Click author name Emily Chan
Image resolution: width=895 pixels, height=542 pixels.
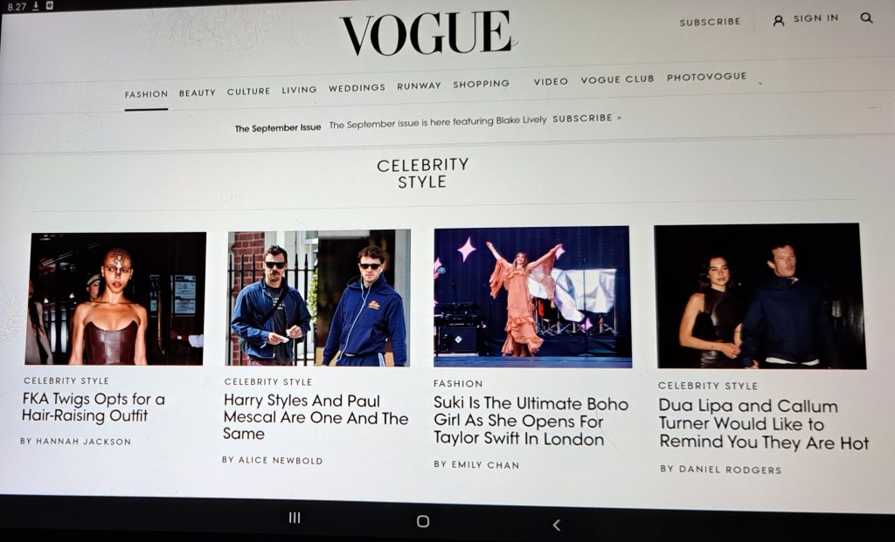[x=485, y=465]
